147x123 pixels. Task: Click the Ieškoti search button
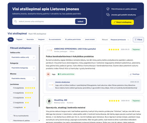81,22
